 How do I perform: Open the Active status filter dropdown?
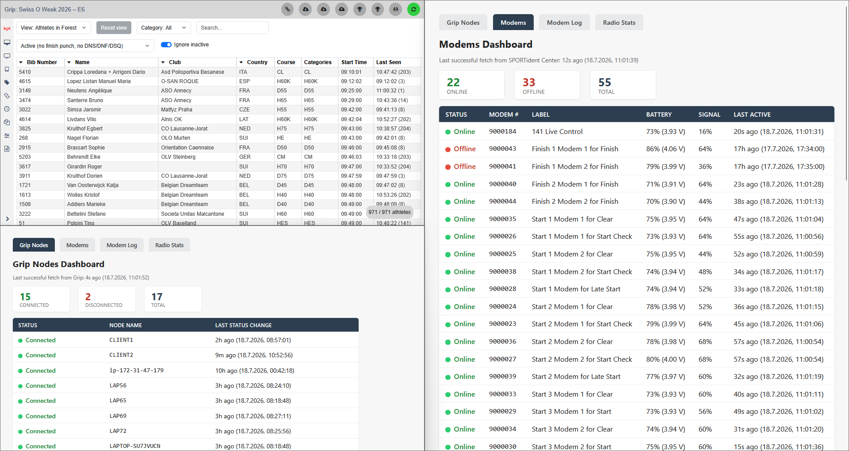pyautogui.click(x=85, y=46)
